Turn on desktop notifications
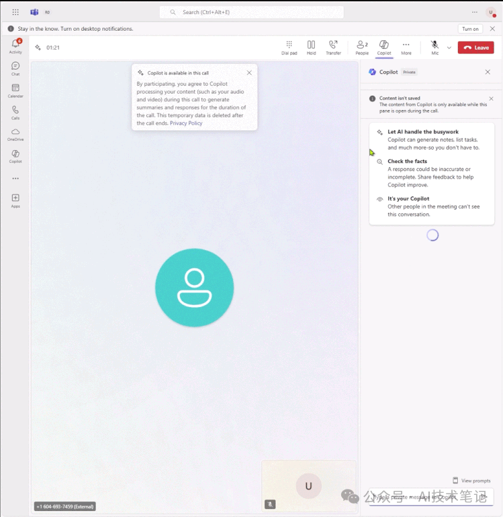 470,29
